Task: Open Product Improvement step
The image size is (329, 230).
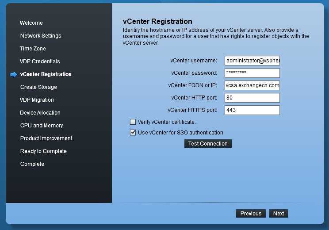Action: pos(46,138)
